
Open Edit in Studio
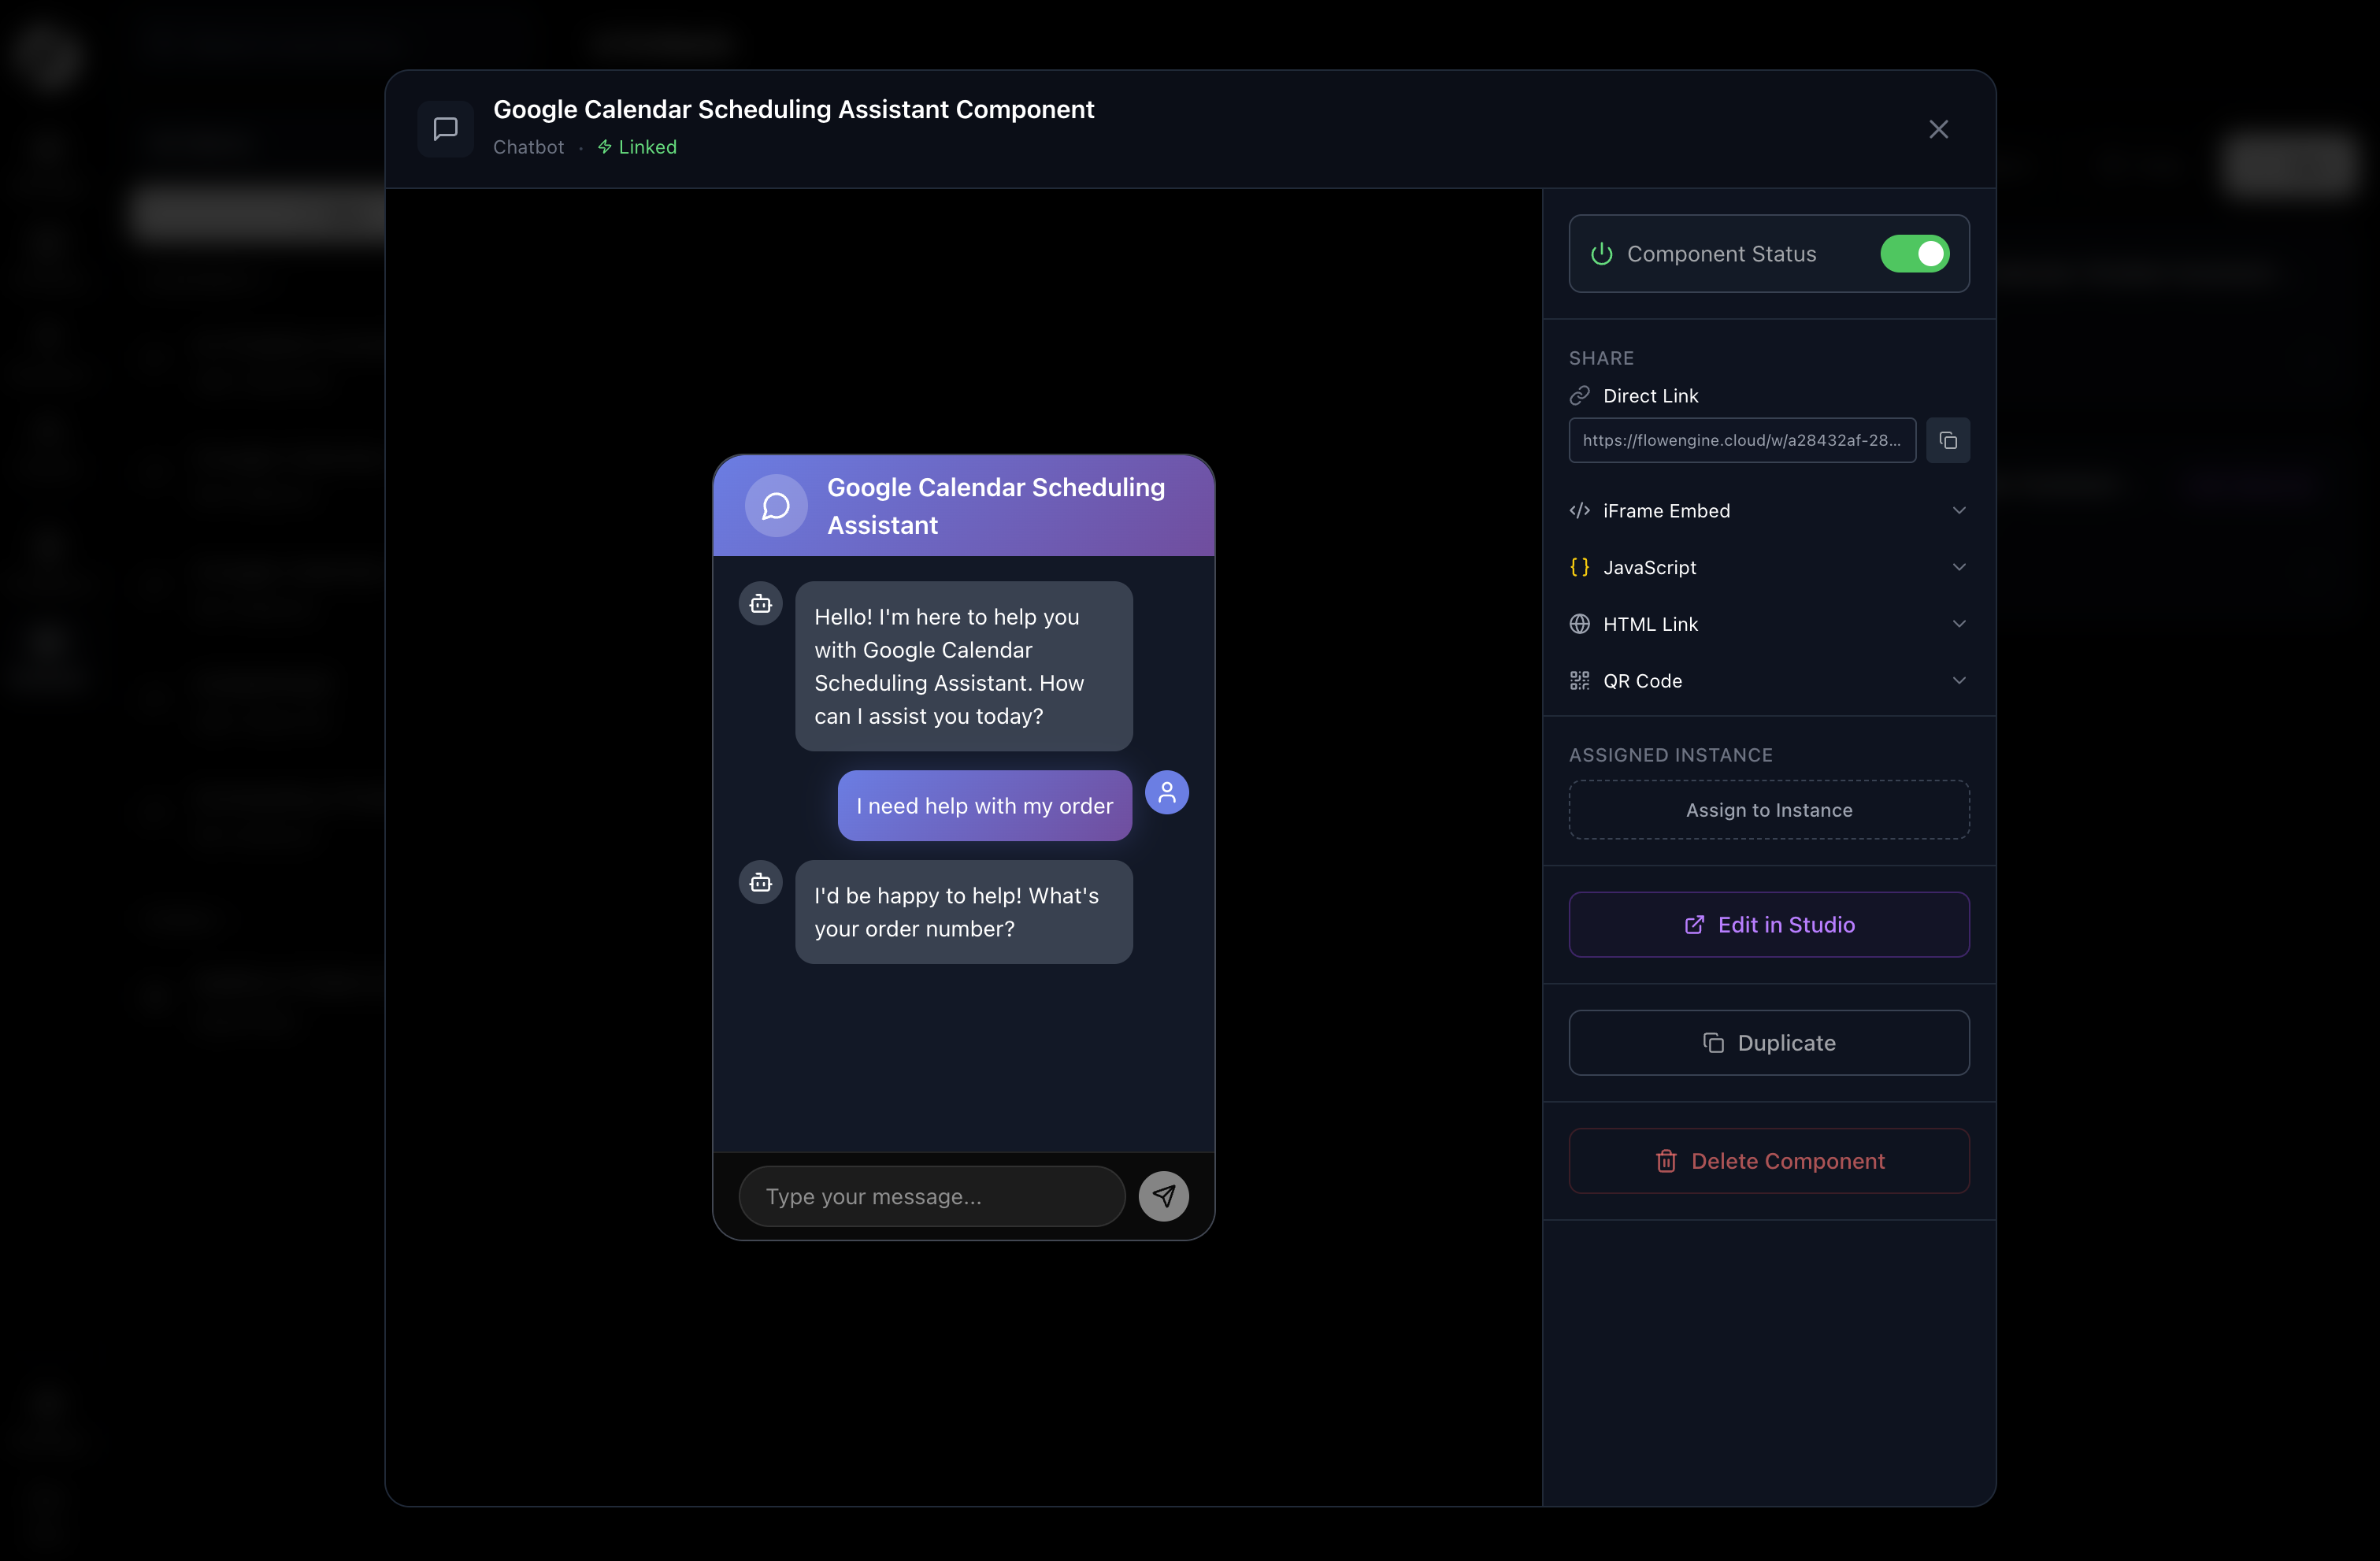pos(1768,924)
